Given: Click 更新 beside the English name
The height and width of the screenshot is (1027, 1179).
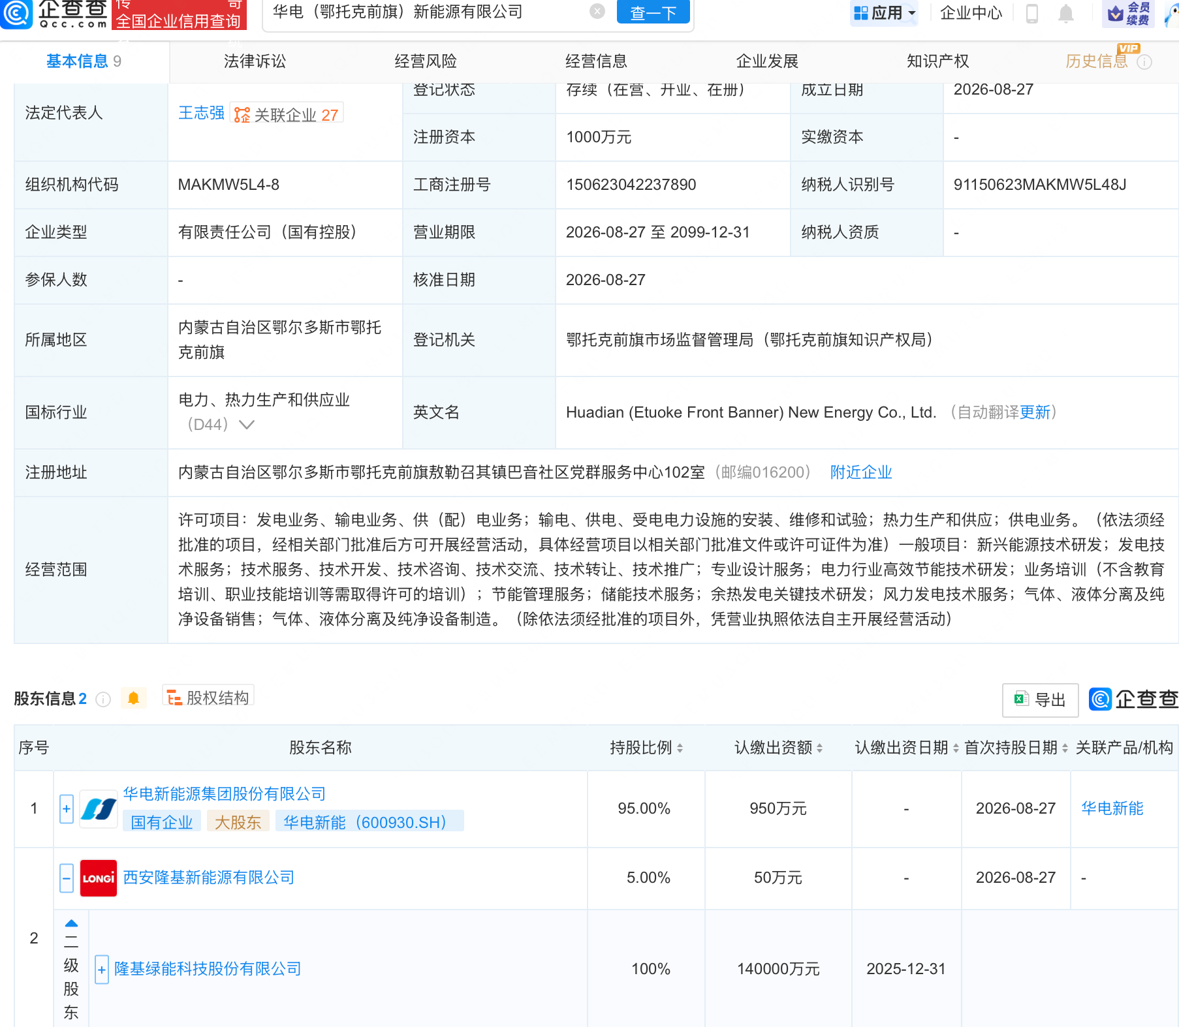Looking at the screenshot, I should (1035, 412).
